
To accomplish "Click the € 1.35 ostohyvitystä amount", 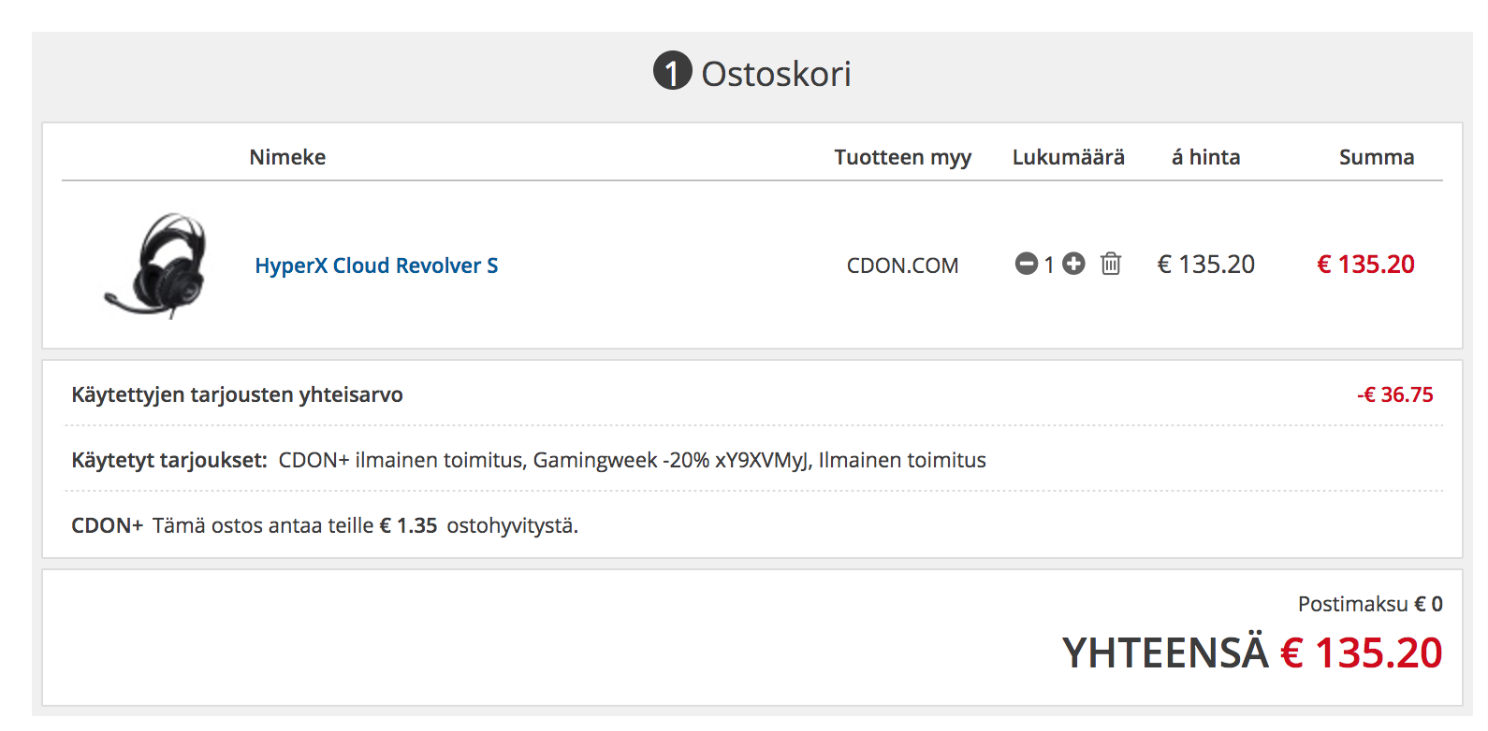I will [408, 525].
